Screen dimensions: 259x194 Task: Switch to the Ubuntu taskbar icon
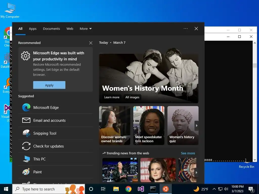[x=165, y=189]
